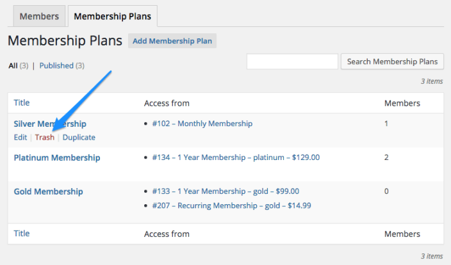451x265 pixels.
Task: Duplicate the Silver Membership plan
Action: tap(79, 137)
